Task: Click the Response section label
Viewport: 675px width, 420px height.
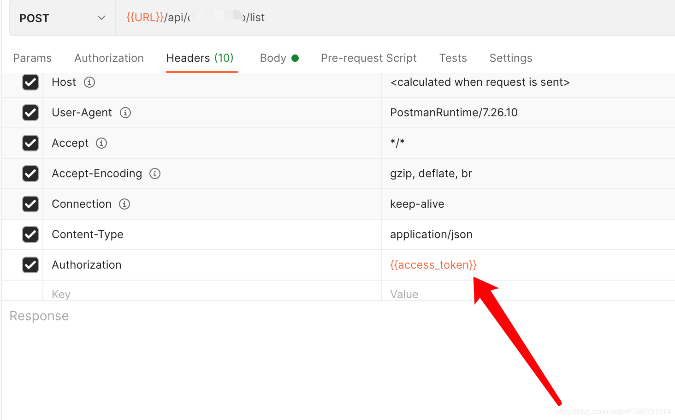Action: coord(39,316)
